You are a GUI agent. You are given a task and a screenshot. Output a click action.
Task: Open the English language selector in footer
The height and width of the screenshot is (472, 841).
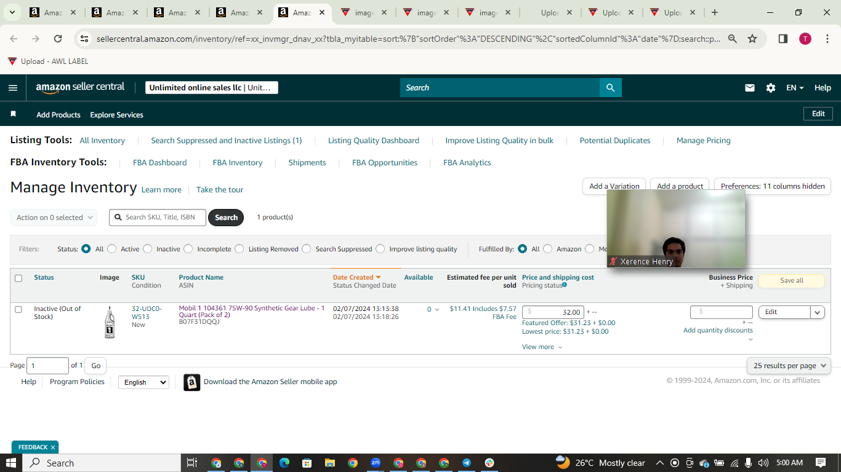143,382
